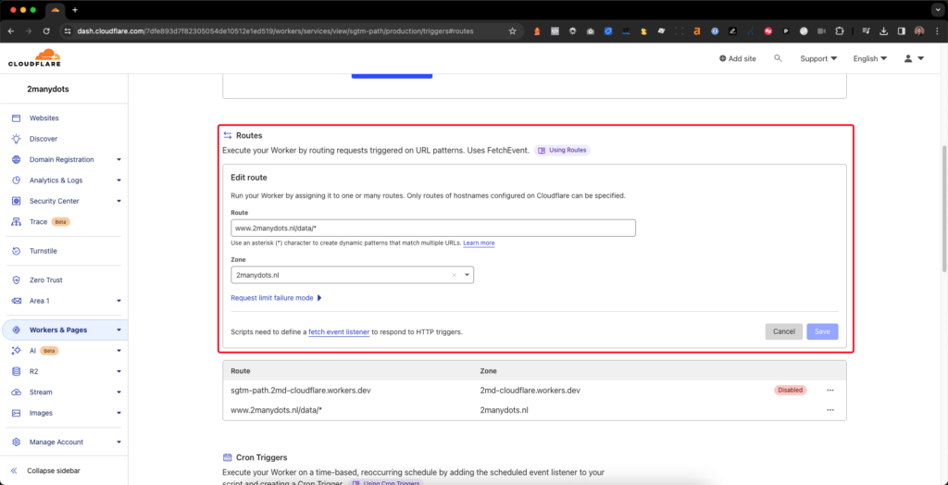Click the Stream cloud icon
Viewport: 948px width, 485px height.
[17, 392]
